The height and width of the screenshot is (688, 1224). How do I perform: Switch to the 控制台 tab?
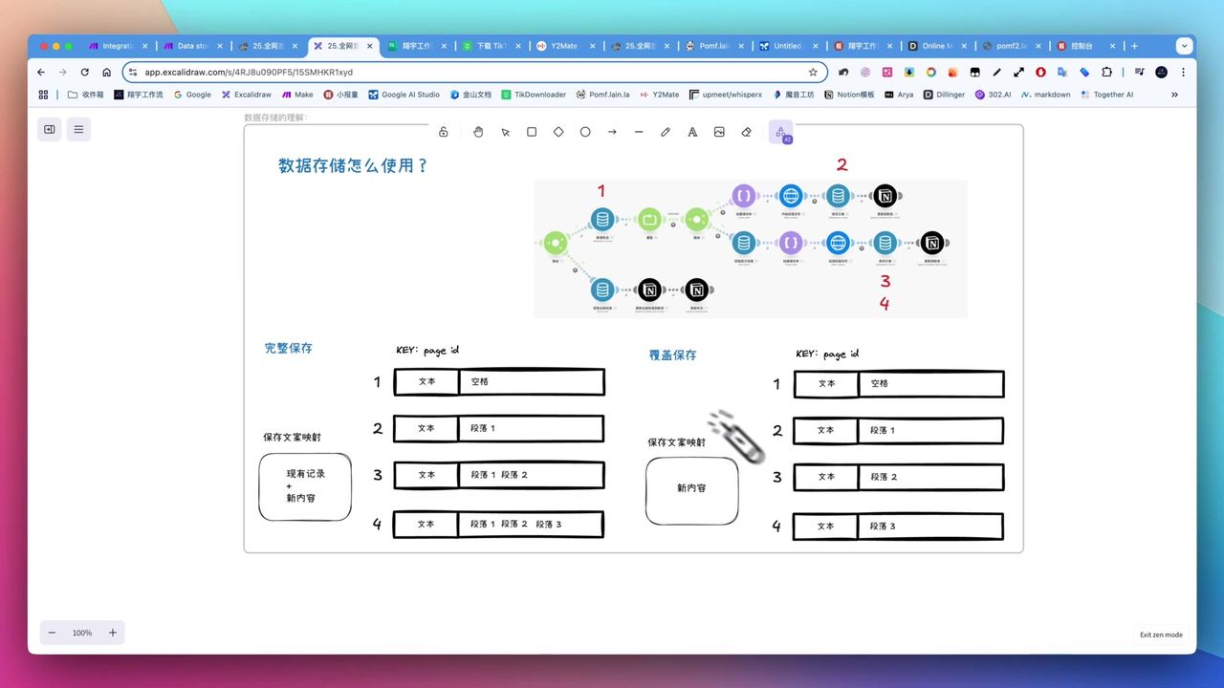pos(1083,45)
